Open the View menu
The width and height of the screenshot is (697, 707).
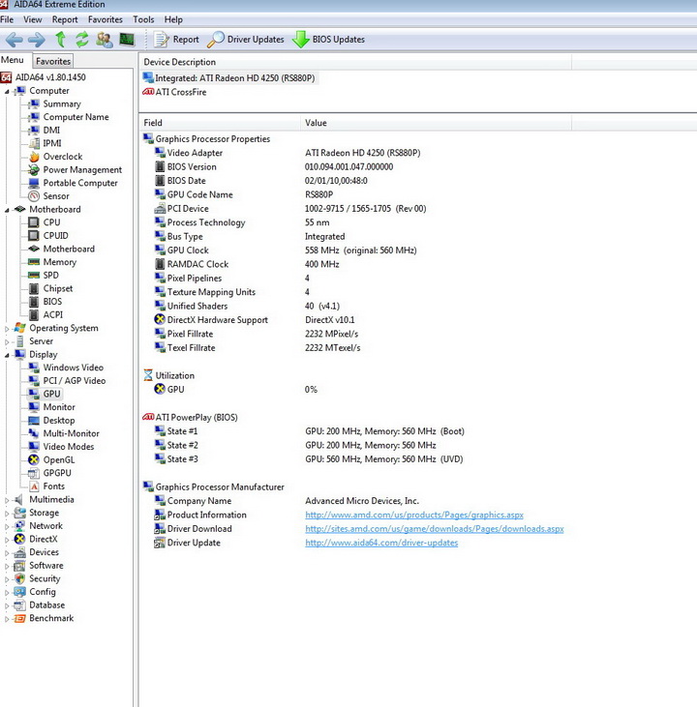pyautogui.click(x=33, y=19)
